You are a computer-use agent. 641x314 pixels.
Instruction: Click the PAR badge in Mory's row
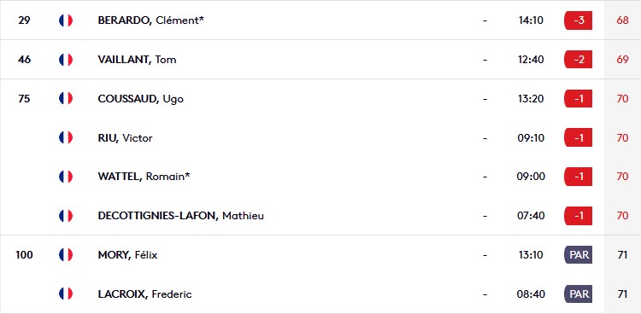coord(578,255)
